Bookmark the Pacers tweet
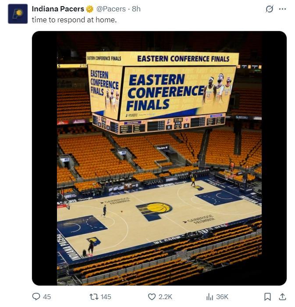The image size is (295, 307). coord(267,296)
